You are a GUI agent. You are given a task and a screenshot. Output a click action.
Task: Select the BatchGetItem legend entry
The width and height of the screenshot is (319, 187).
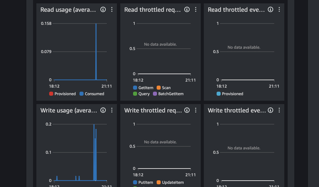pyautogui.click(x=168, y=94)
